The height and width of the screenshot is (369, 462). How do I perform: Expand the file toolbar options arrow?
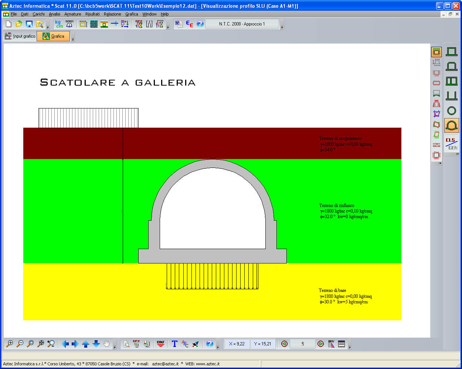point(48,27)
